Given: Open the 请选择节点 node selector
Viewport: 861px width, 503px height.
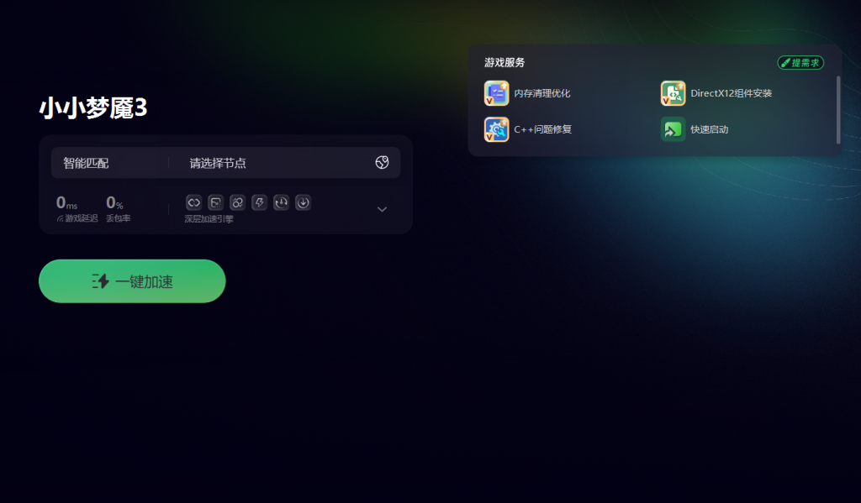Looking at the screenshot, I should (x=218, y=163).
